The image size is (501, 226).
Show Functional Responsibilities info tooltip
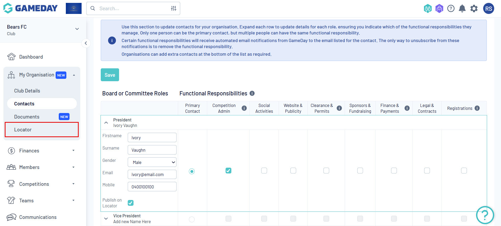(252, 93)
